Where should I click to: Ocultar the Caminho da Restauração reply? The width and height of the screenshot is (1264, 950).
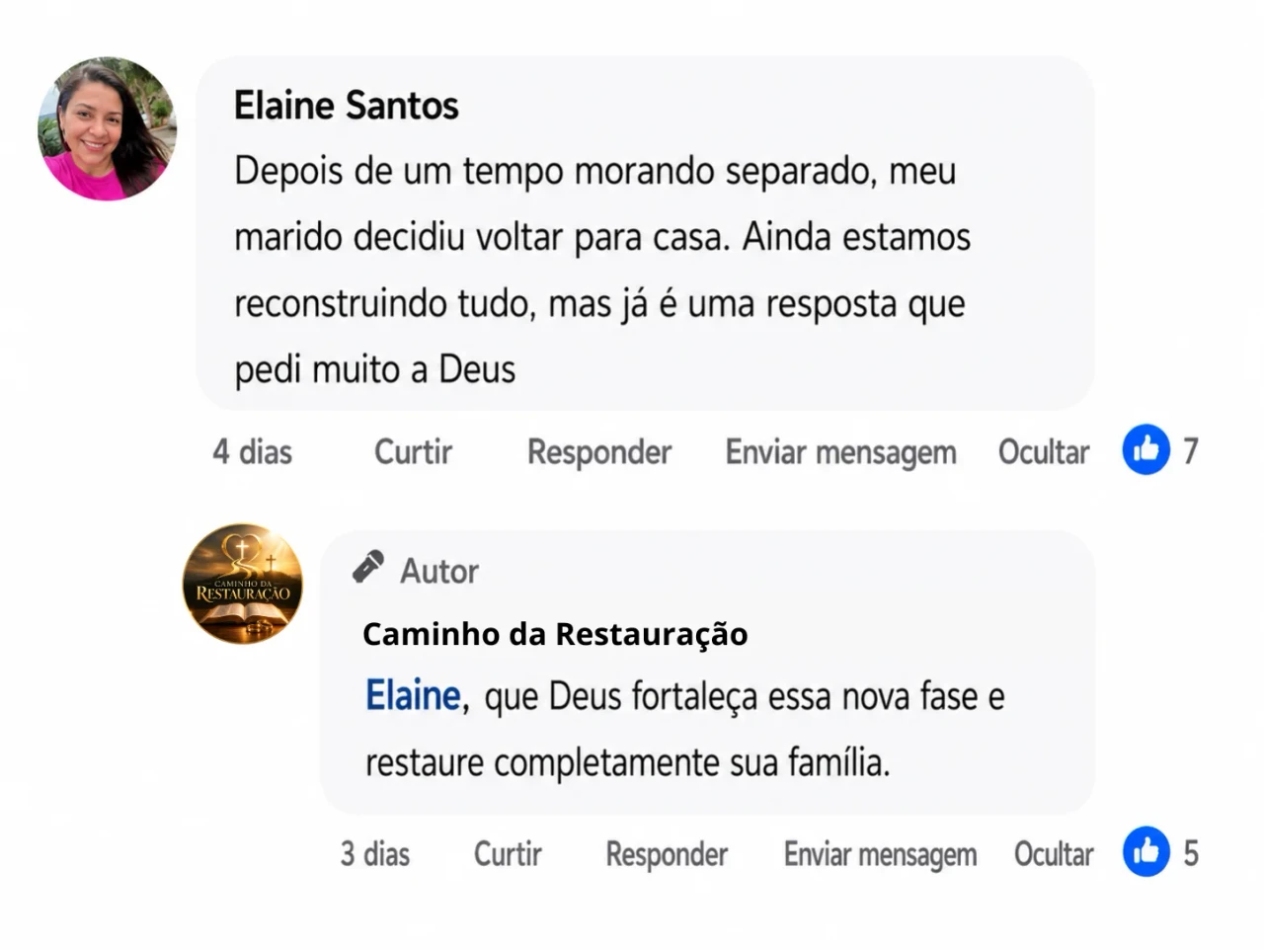click(x=1054, y=854)
